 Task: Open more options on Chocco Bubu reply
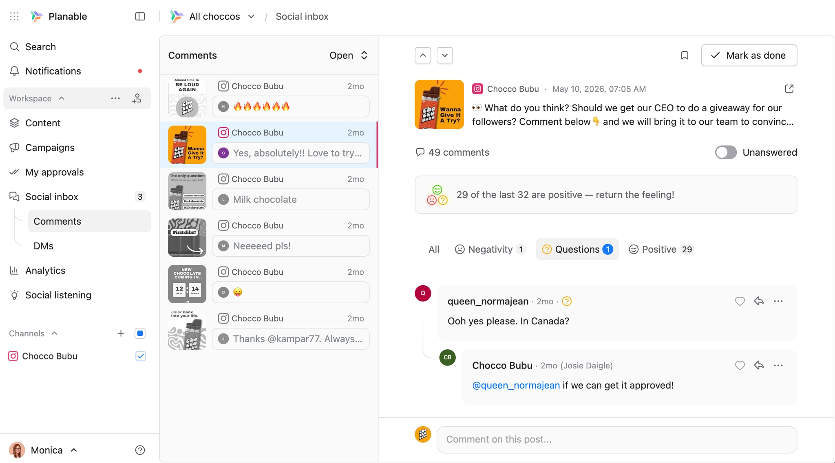[778, 366]
